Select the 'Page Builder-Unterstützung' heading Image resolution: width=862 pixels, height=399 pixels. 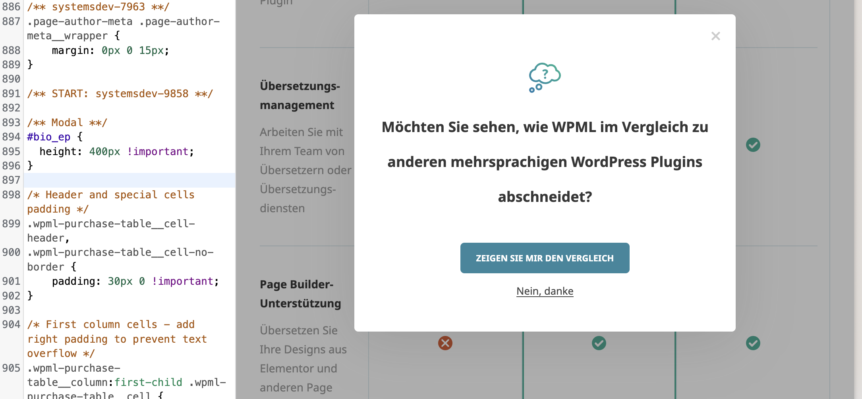point(300,294)
